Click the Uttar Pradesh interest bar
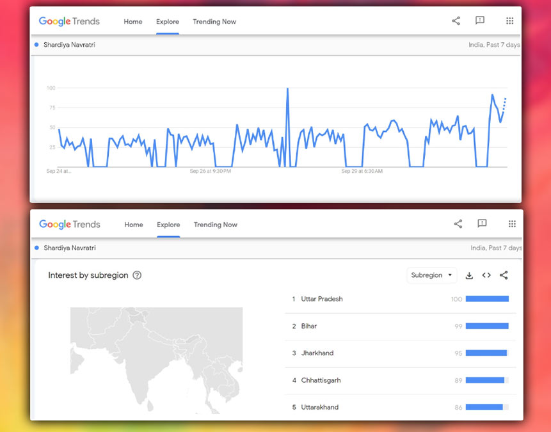The width and height of the screenshot is (551, 432). [488, 299]
